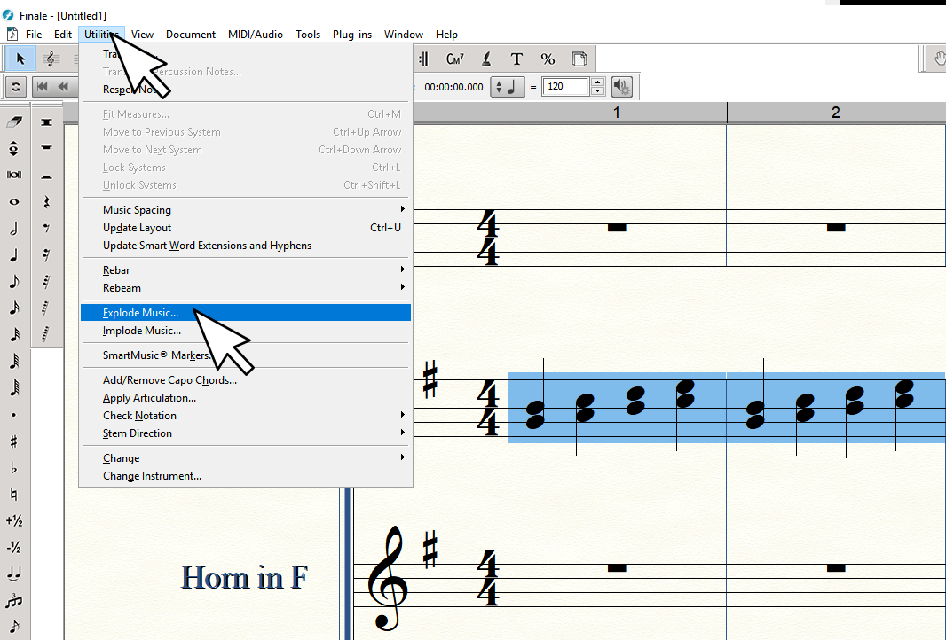946x640 pixels.
Task: Click the tempo input field showing 120
Action: point(565,87)
